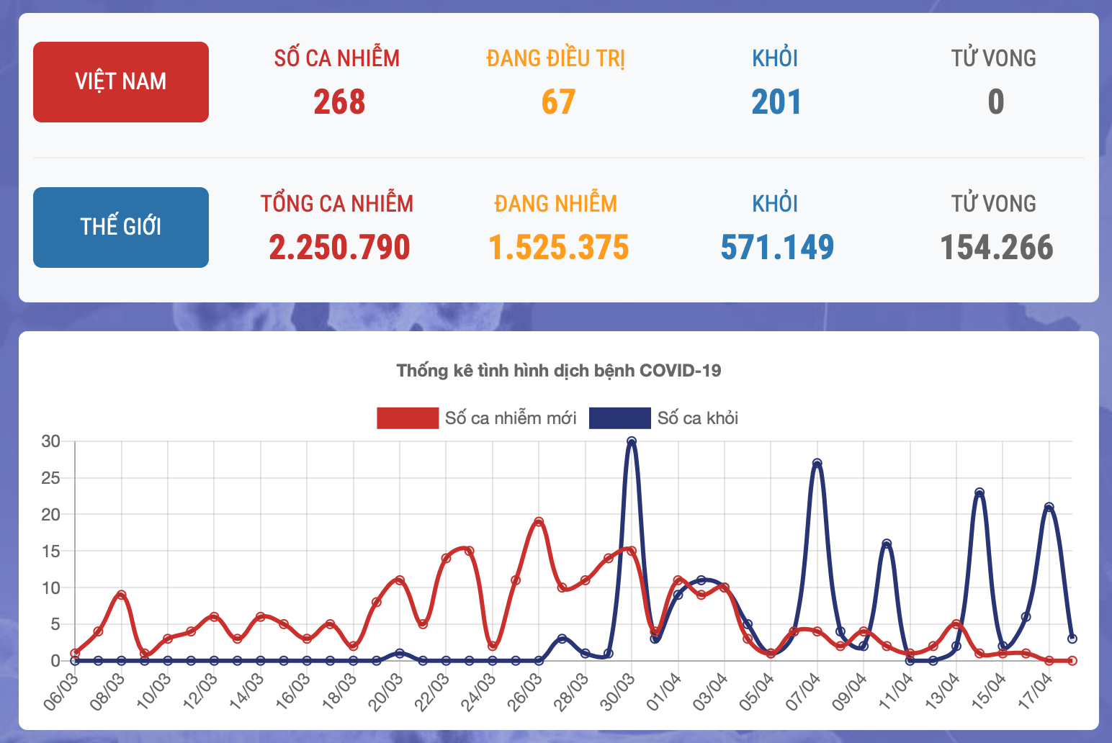Screen dimensions: 1112x743
Task: Click the chart title 'Thống kê tình hình dịch bệnh COVID-19'
Action: (558, 371)
